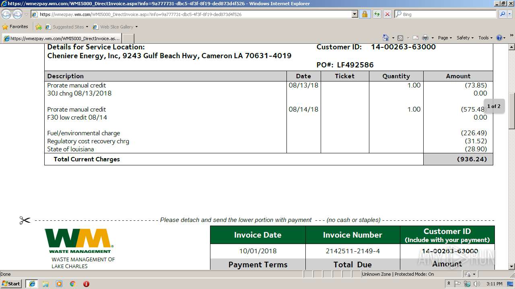Viewport: 515px width, 289px height.
Task: Open the volume speaker tray icon
Action: tap(476, 283)
